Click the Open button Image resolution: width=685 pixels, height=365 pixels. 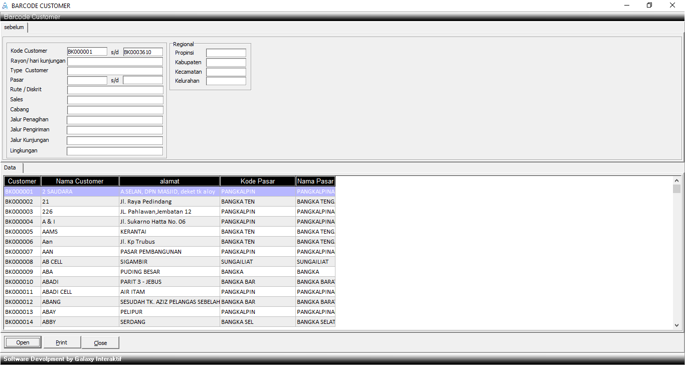point(23,342)
